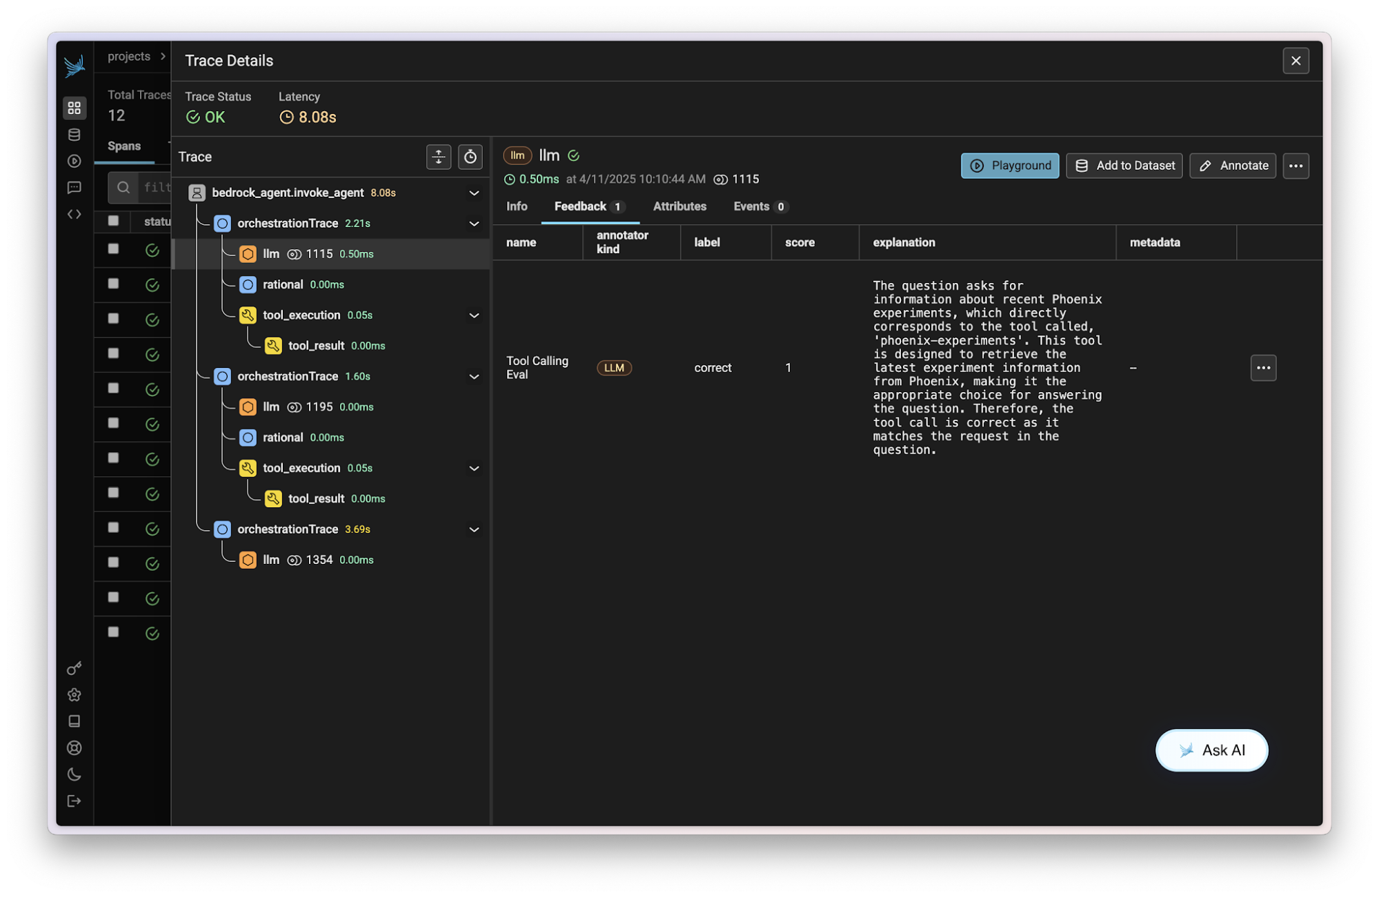The image size is (1379, 898).
Task: Collapse the first orchestrationTrace node
Action: click(473, 224)
